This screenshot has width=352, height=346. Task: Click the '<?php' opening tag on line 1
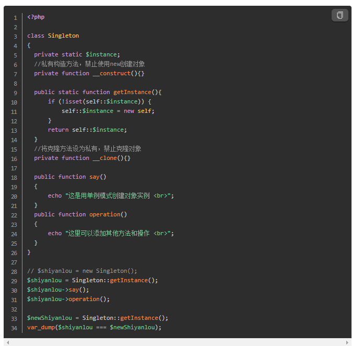coord(36,17)
